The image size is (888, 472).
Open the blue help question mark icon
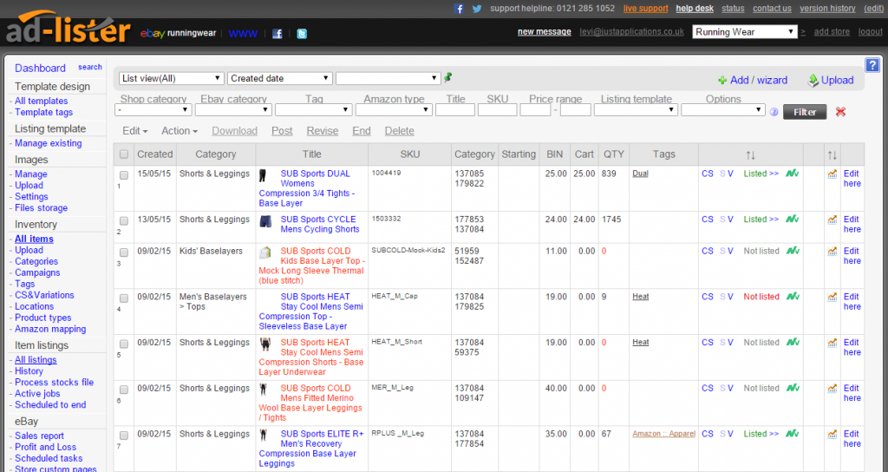click(872, 65)
